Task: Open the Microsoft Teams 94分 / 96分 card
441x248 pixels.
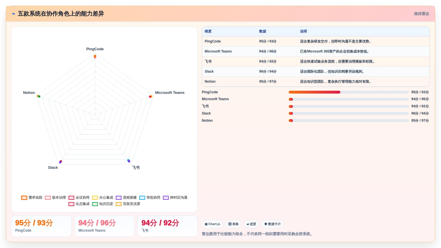Action: pyautogui.click(x=104, y=226)
